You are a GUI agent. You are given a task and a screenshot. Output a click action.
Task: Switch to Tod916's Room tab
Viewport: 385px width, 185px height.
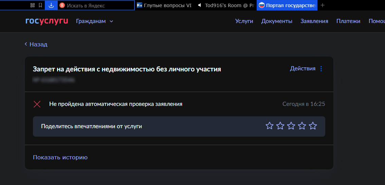coord(225,5)
